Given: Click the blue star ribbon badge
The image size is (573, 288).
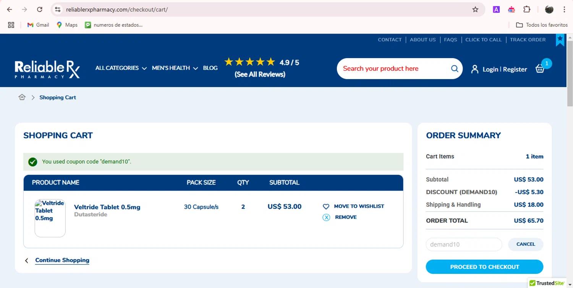Looking at the screenshot, I should 560,40.
